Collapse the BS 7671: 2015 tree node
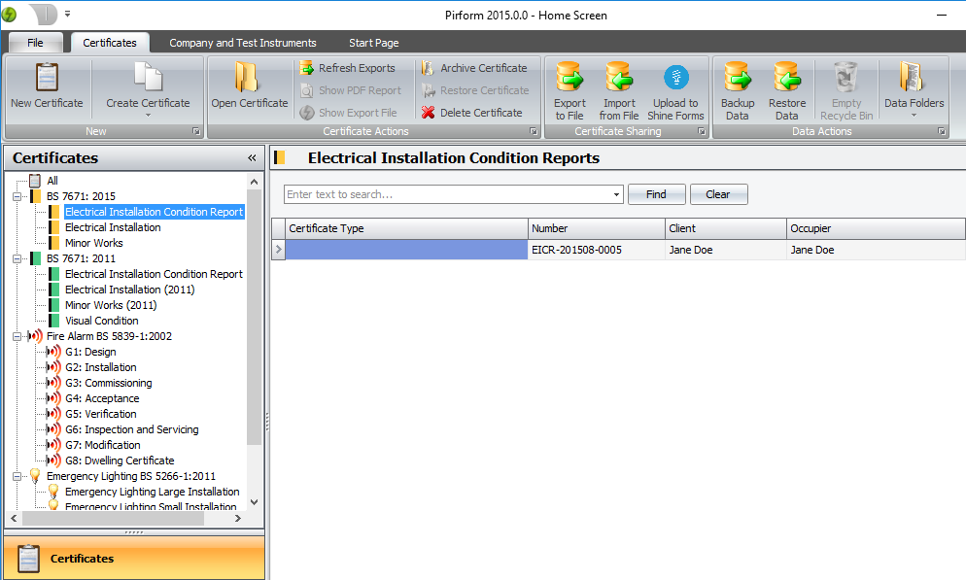The width and height of the screenshot is (966, 580). point(17,196)
